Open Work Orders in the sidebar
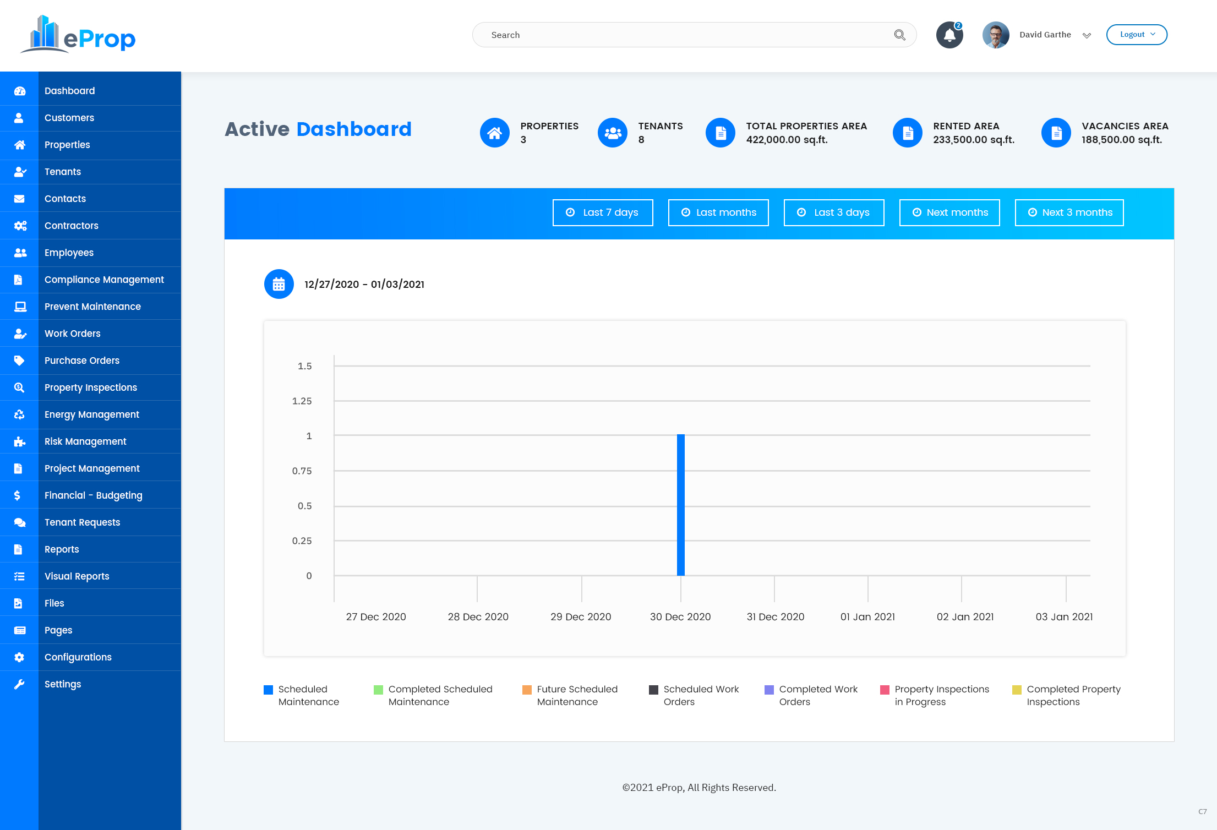Viewport: 1217px width, 830px height. tap(73, 334)
